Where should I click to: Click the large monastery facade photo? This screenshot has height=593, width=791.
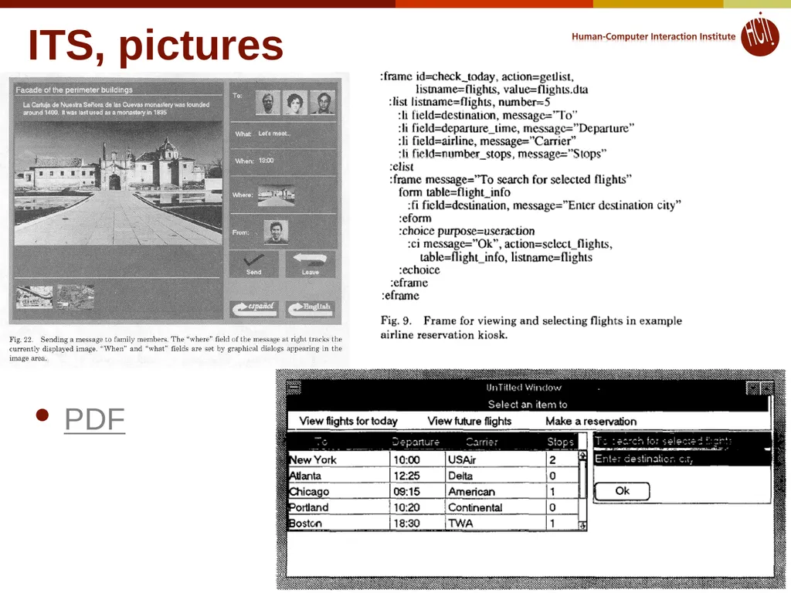click(x=118, y=184)
